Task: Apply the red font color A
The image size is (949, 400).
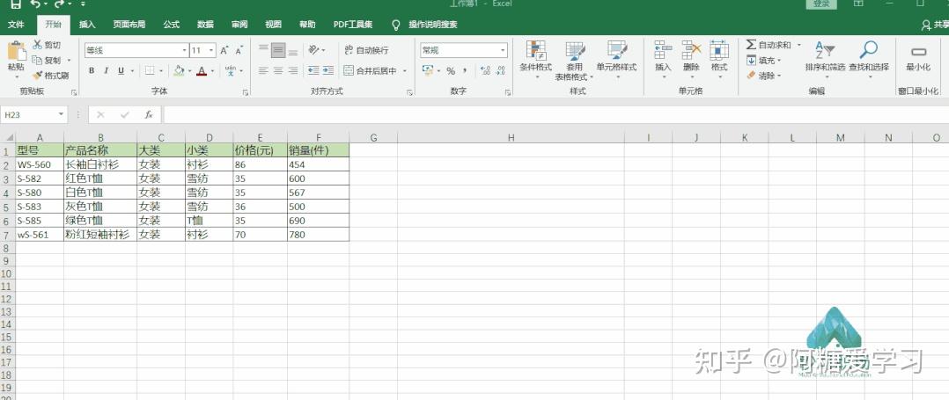Action: [202, 70]
